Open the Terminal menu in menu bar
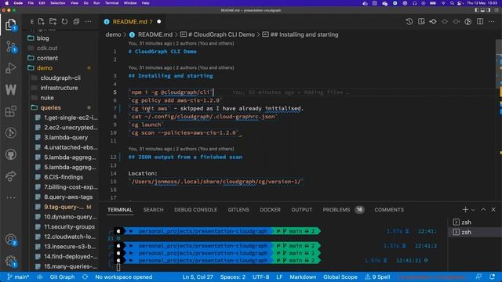The height and width of the screenshot is (282, 502). (x=111, y=3)
